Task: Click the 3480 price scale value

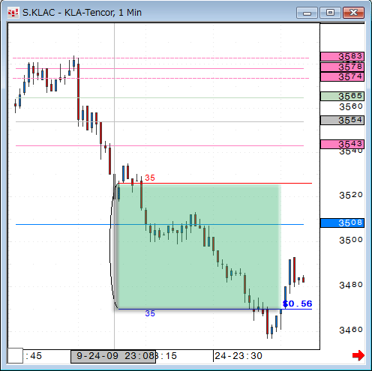Action: tap(351, 285)
